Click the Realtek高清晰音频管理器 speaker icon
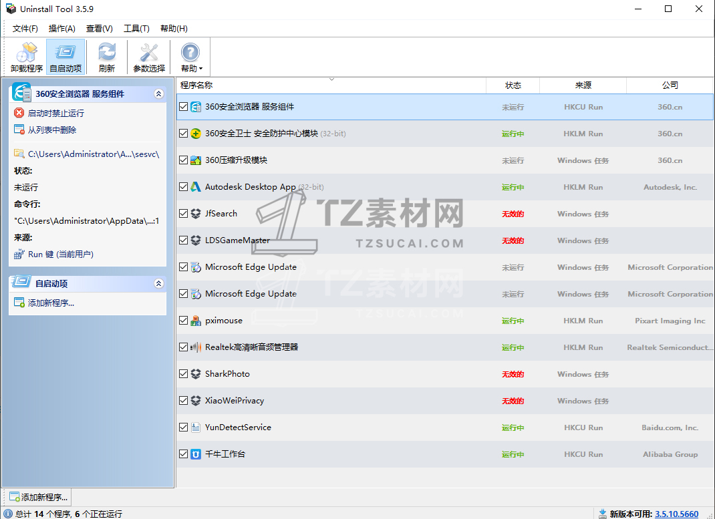This screenshot has height=519, width=715. pos(196,347)
